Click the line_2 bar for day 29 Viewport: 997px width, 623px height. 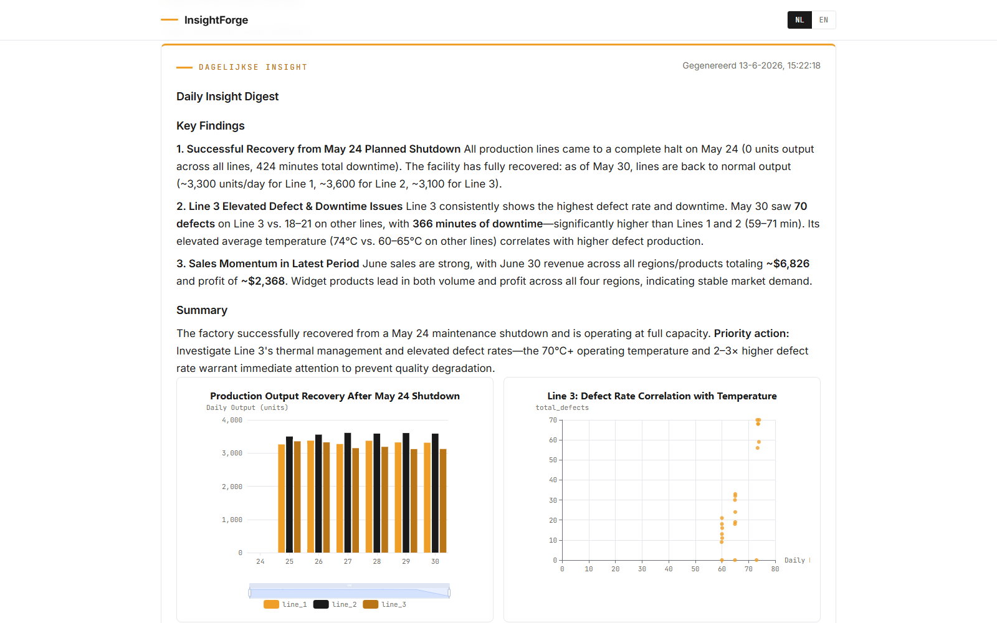(406, 493)
